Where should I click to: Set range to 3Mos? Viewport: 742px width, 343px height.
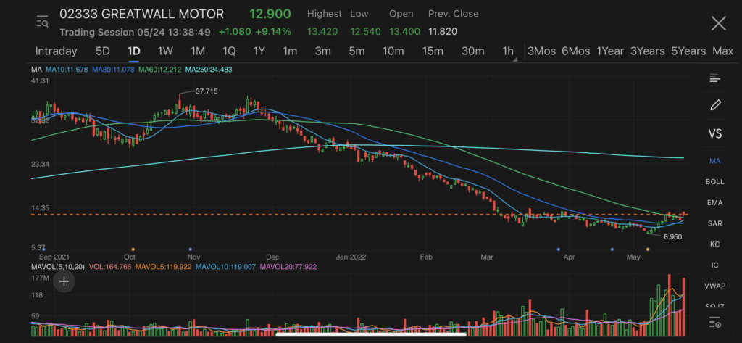point(541,51)
